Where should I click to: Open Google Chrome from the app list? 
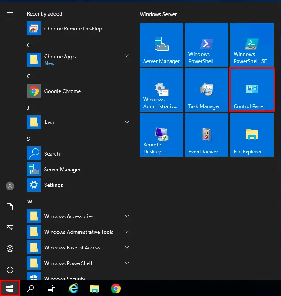62,91
